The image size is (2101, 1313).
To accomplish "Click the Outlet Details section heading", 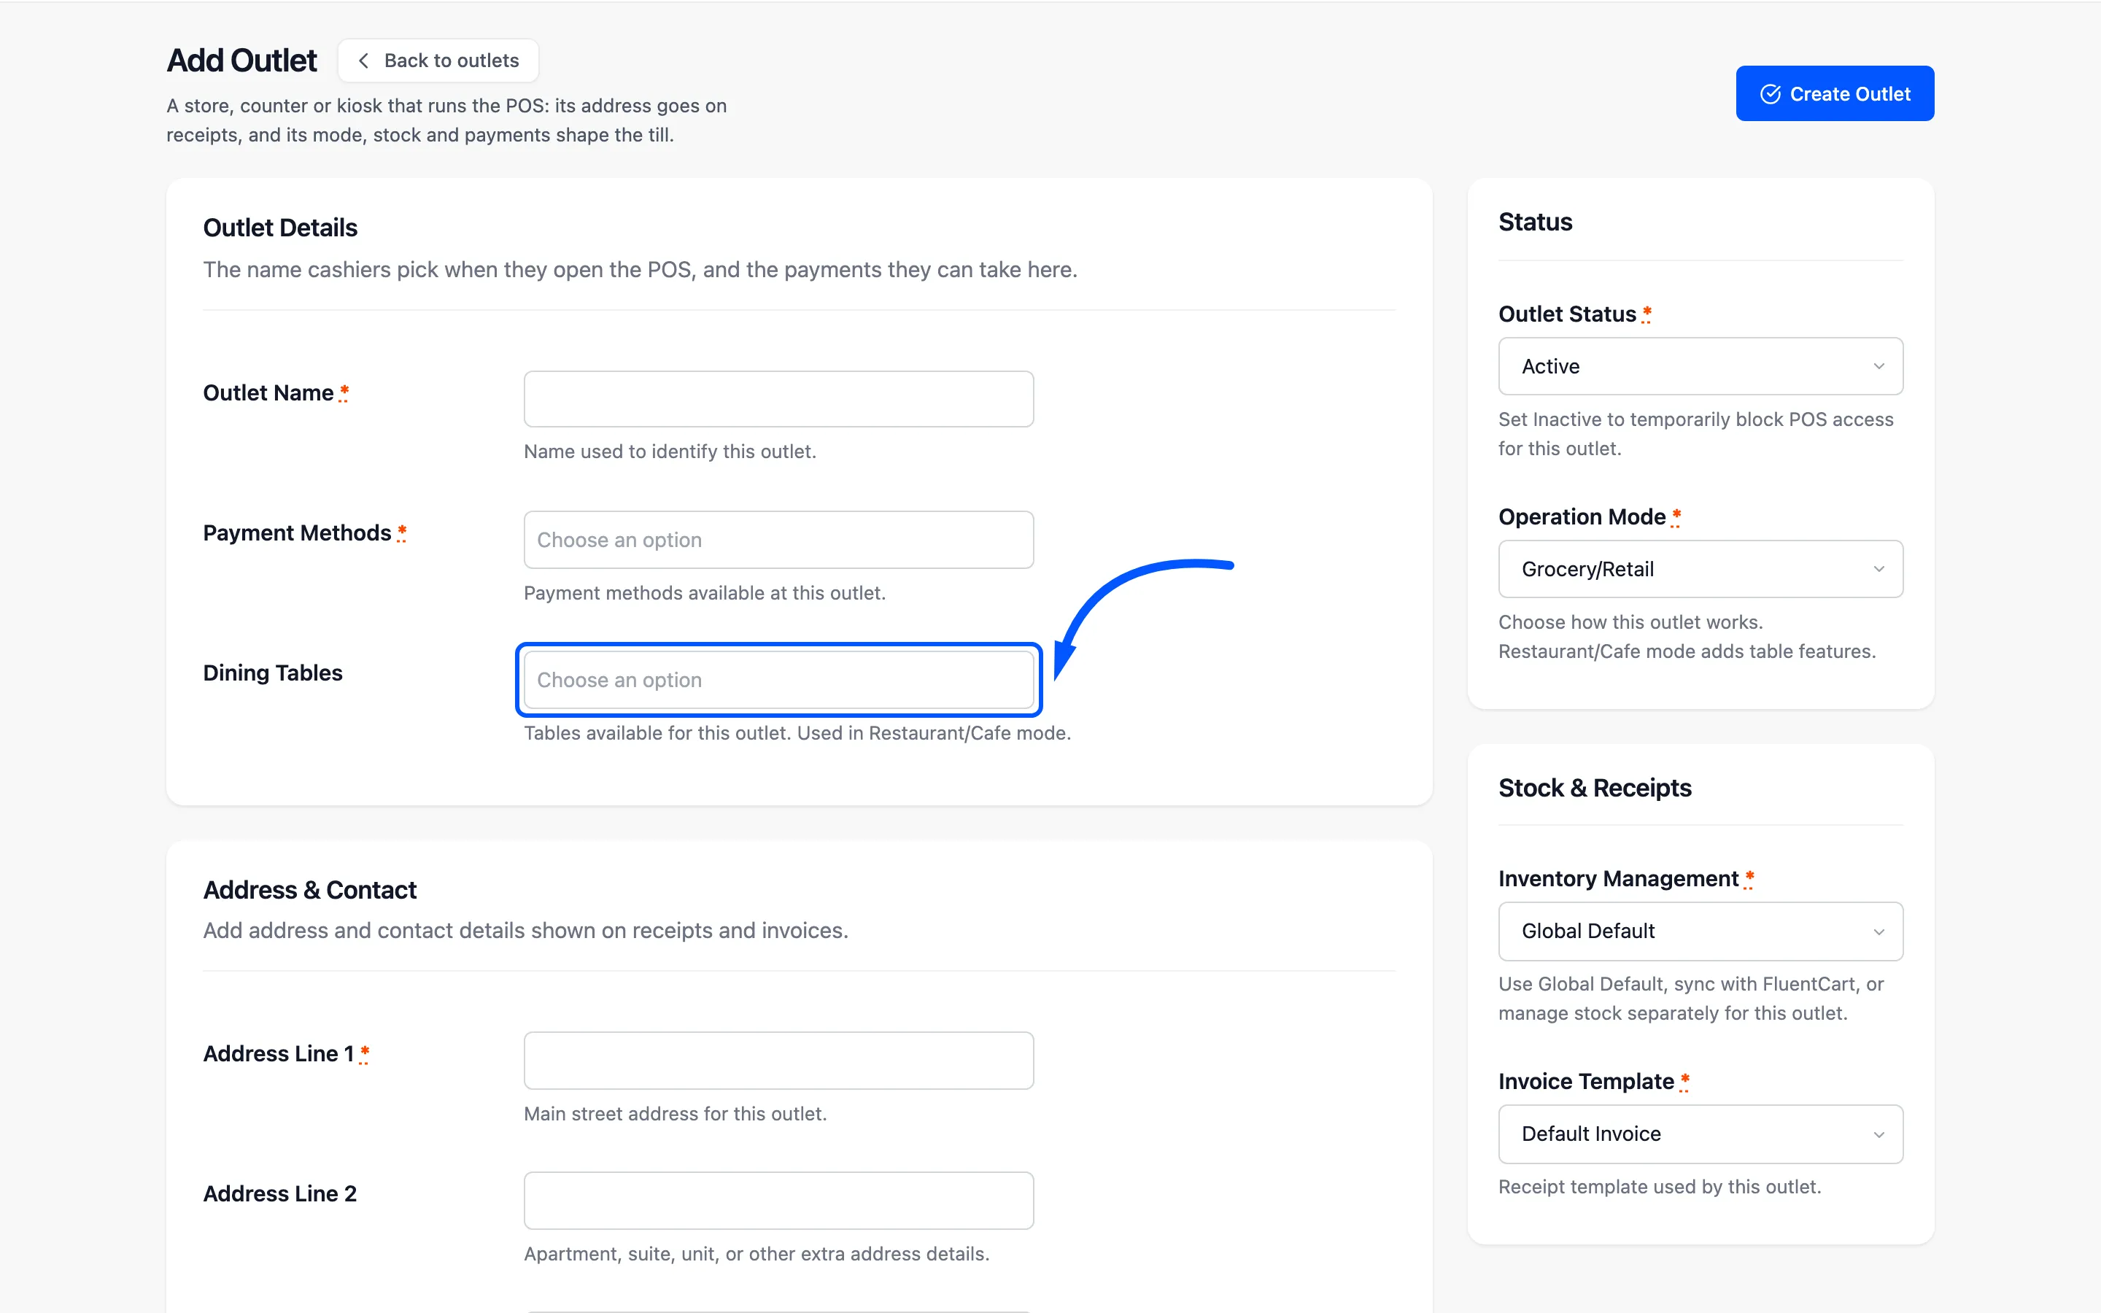I will (280, 228).
